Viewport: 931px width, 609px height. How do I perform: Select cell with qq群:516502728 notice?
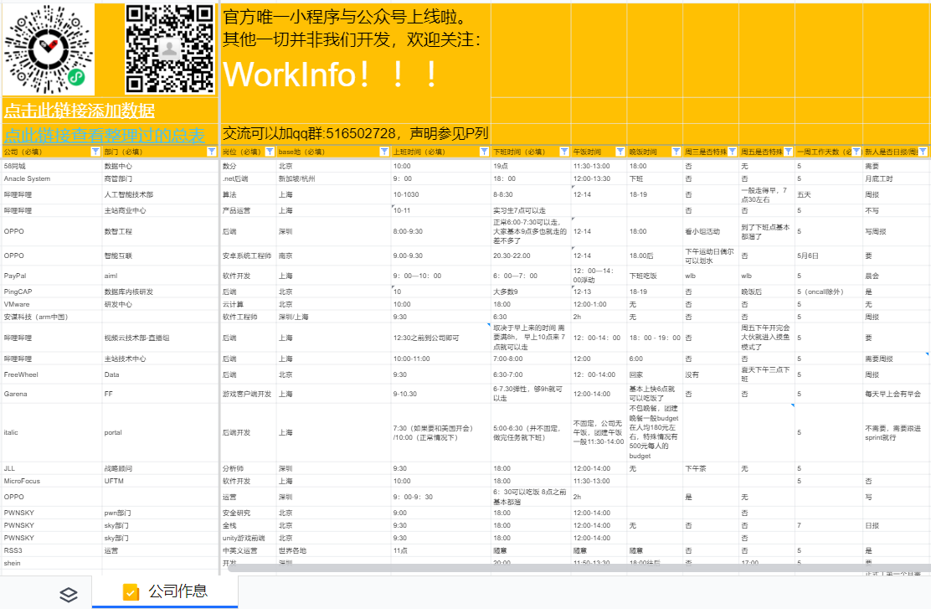(356, 133)
